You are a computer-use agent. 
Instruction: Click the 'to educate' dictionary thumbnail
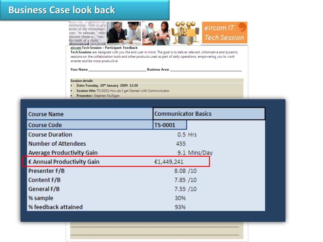point(87,33)
